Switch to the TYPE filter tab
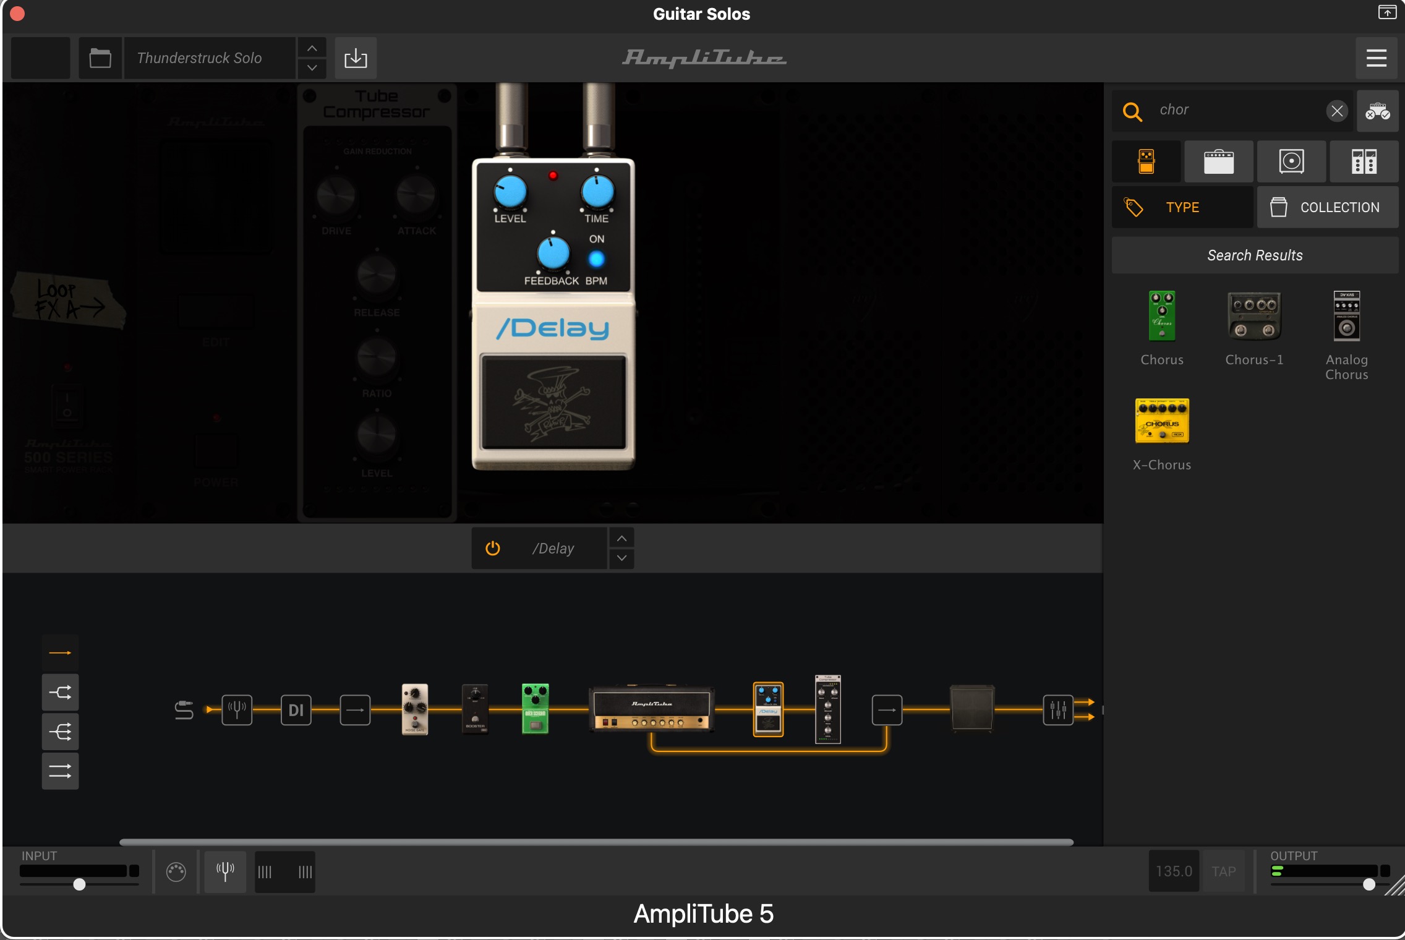The image size is (1405, 940). tap(1182, 207)
